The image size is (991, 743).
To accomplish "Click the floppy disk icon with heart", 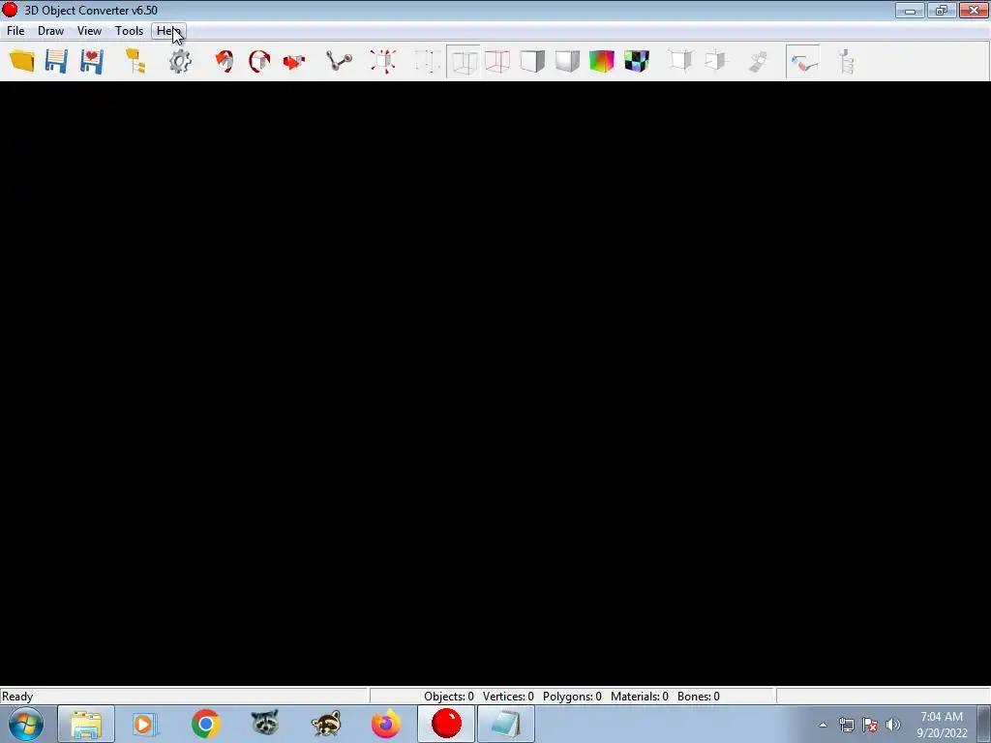I will coord(92,61).
